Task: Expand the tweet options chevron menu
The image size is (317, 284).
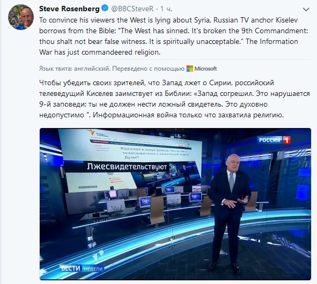Action: click(306, 9)
